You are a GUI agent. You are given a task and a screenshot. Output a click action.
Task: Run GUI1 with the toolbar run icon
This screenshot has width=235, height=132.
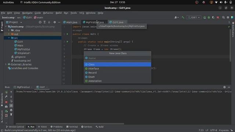(204, 18)
